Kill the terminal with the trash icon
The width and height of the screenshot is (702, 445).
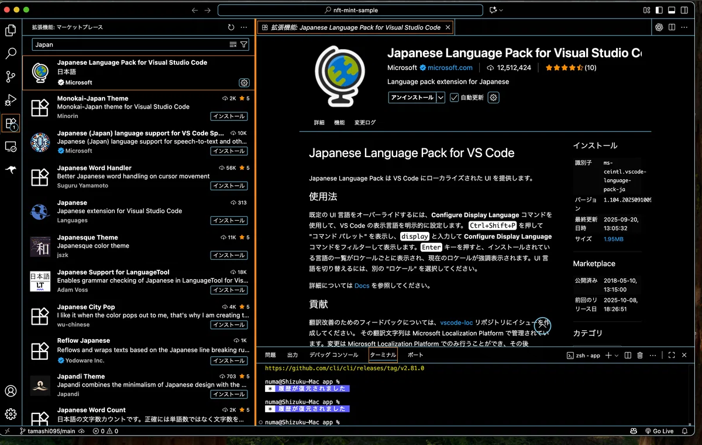640,355
